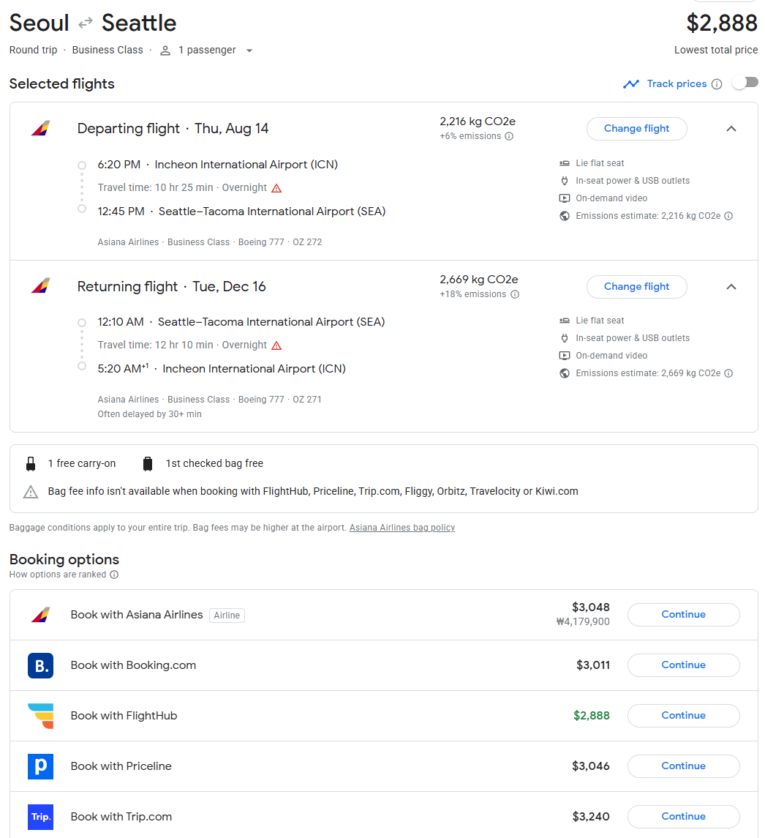This screenshot has height=838, width=765.
Task: Click info icon beside +18% emissions
Action: (514, 294)
